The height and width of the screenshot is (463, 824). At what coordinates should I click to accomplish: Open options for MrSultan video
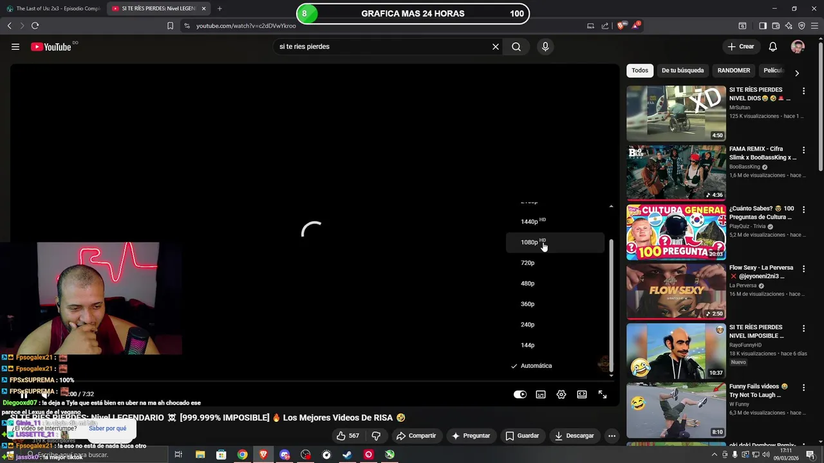803,91
